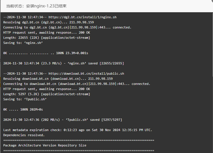
Task: Click the nginx.sh download URL line
Action: click(60, 17)
